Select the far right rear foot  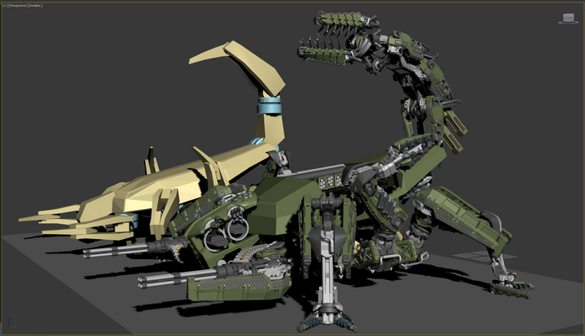click(511, 286)
